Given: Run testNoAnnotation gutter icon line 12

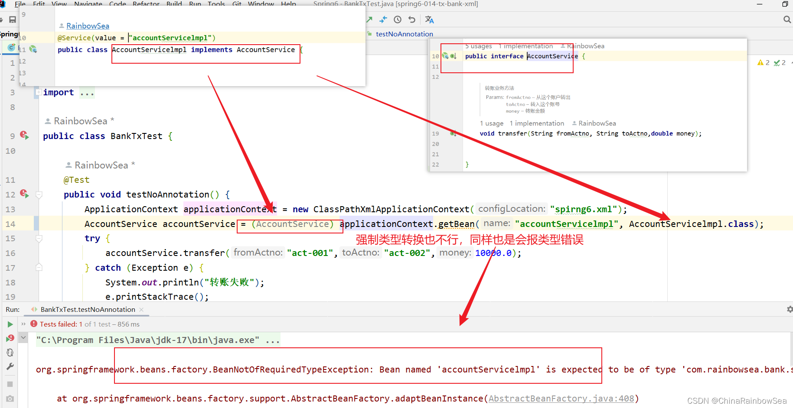Looking at the screenshot, I should 24,194.
